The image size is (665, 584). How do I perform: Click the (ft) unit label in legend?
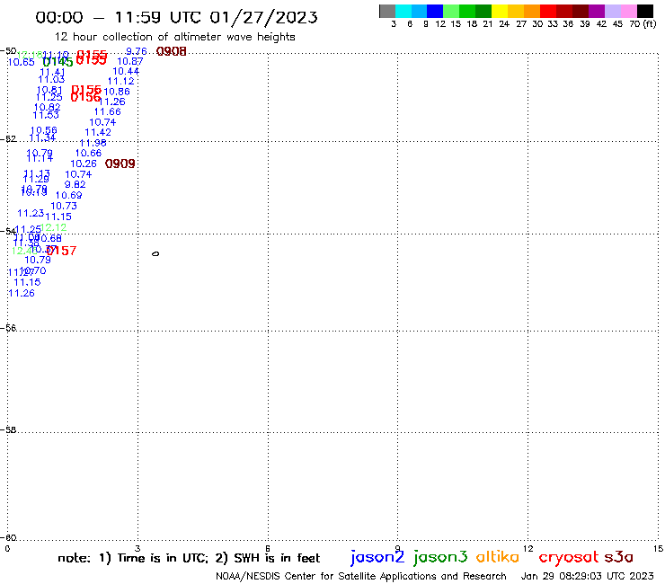(650, 24)
